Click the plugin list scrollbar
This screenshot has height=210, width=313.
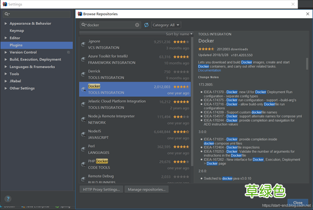pyautogui.click(x=192, y=101)
